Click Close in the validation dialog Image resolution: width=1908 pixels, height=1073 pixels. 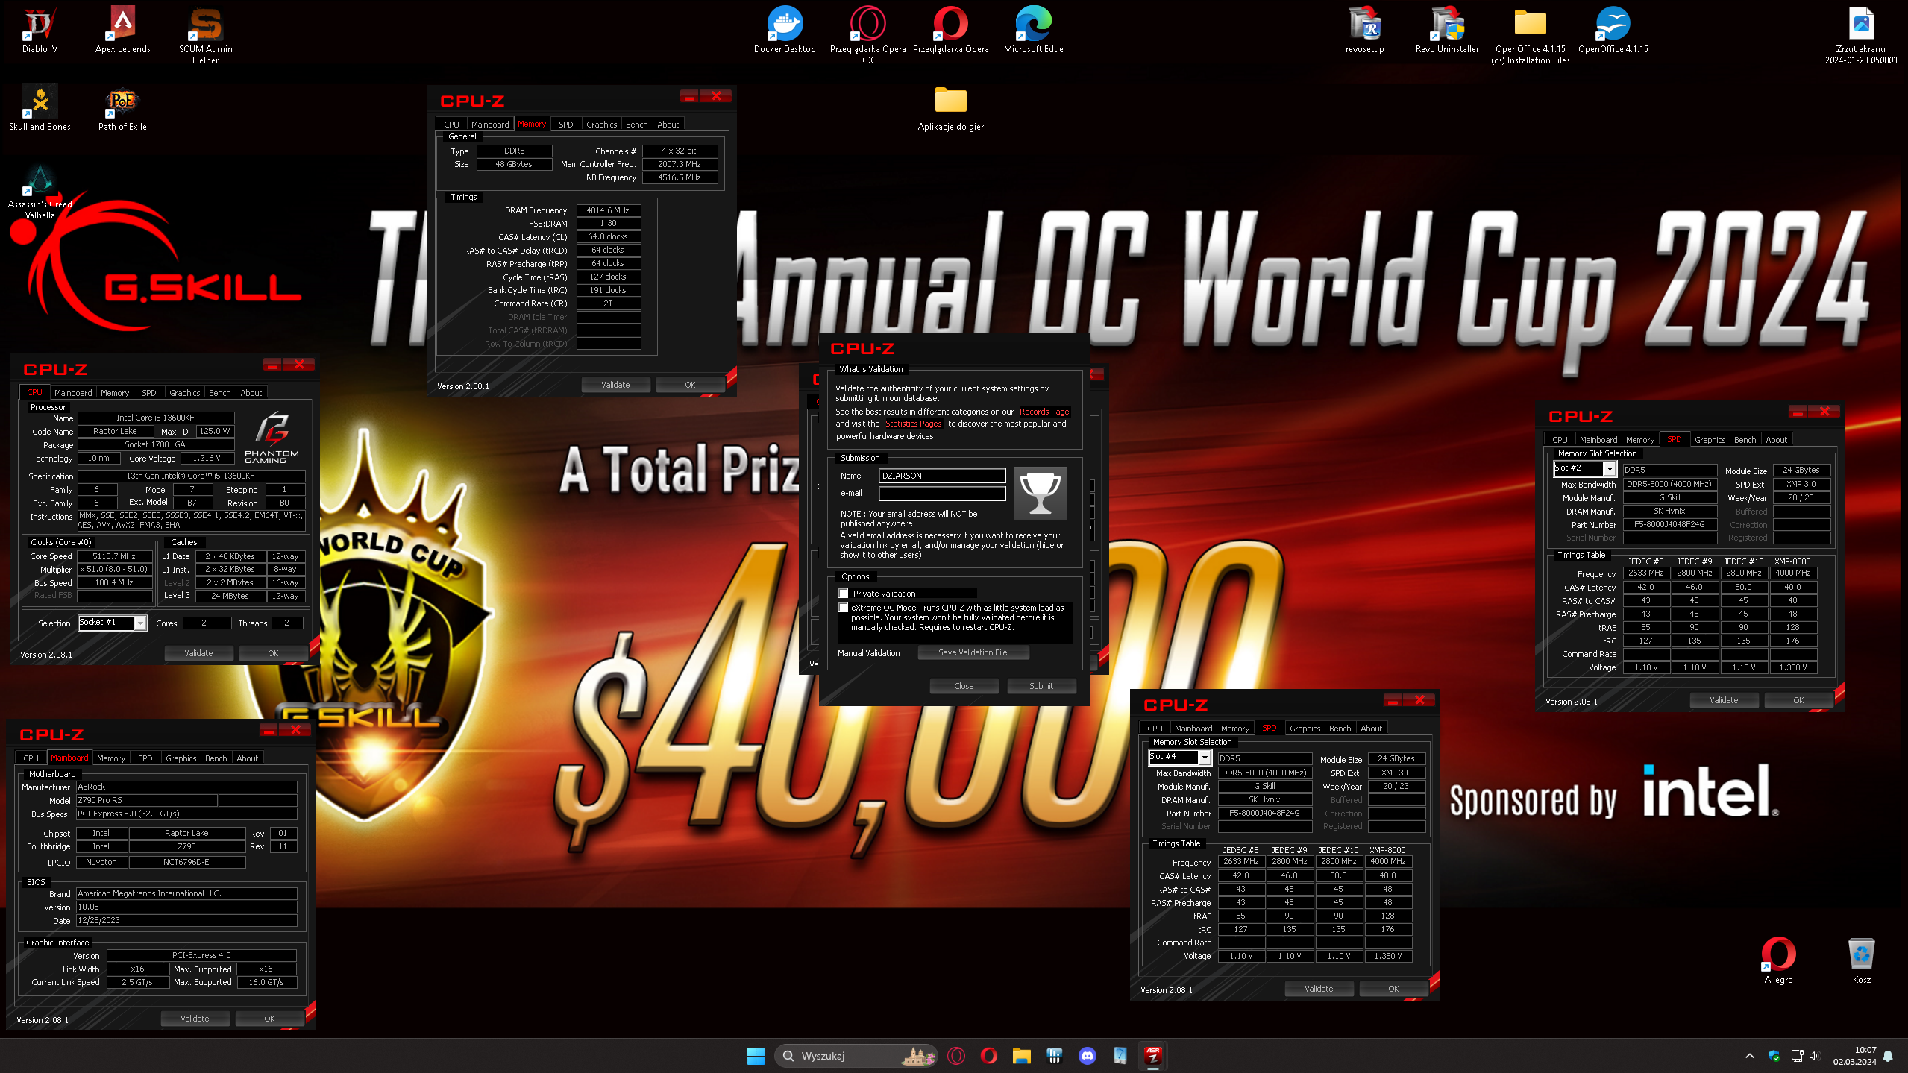(x=964, y=686)
